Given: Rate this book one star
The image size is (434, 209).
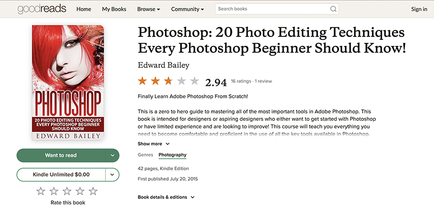Looking at the screenshot, I should (41, 191).
